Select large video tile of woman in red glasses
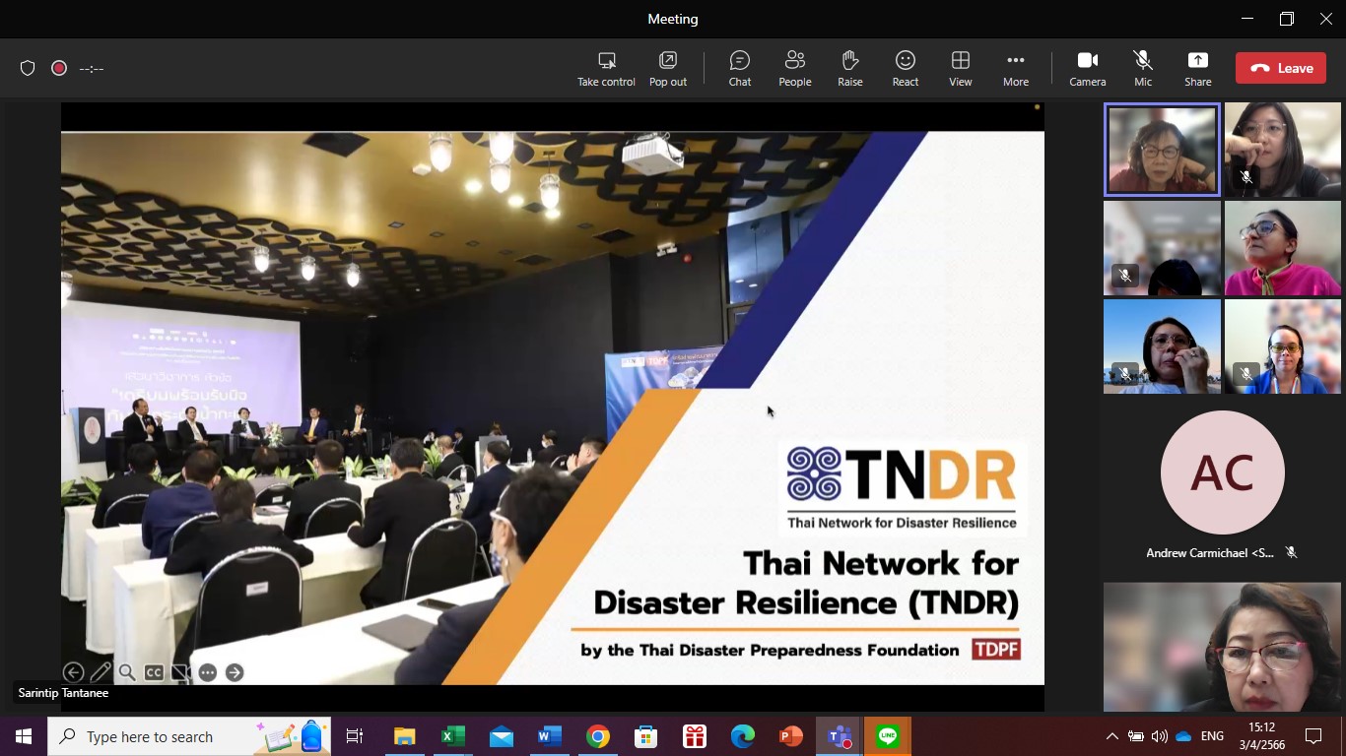The width and height of the screenshot is (1346, 756). (x=1222, y=647)
